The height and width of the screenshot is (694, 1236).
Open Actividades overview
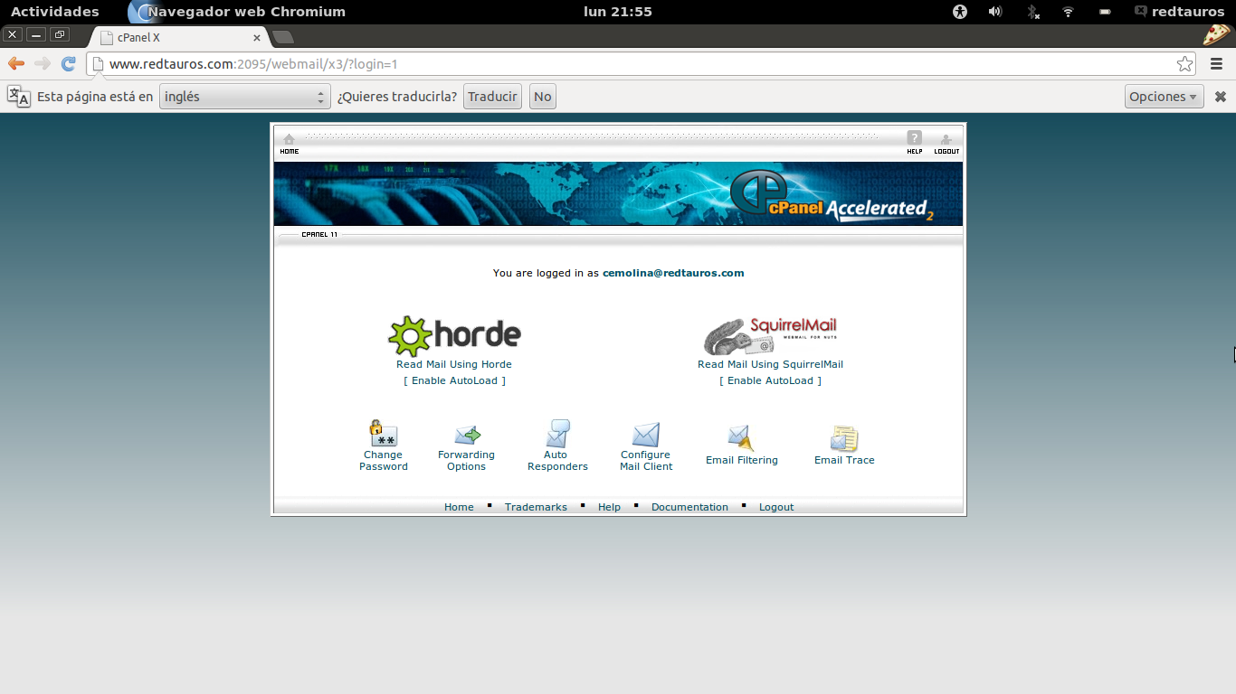point(54,12)
